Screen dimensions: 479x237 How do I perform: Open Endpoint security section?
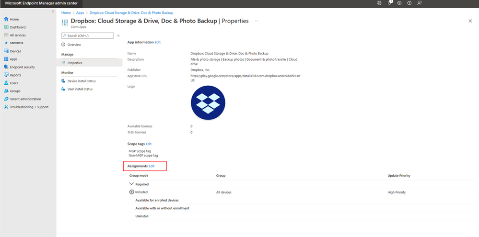click(x=23, y=67)
